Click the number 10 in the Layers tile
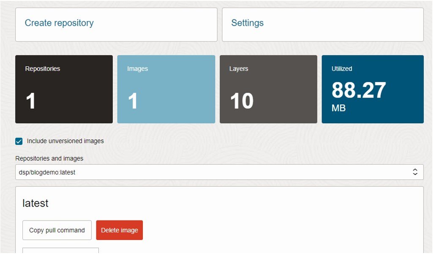Screen dimensions: 434x256 pyautogui.click(x=242, y=101)
